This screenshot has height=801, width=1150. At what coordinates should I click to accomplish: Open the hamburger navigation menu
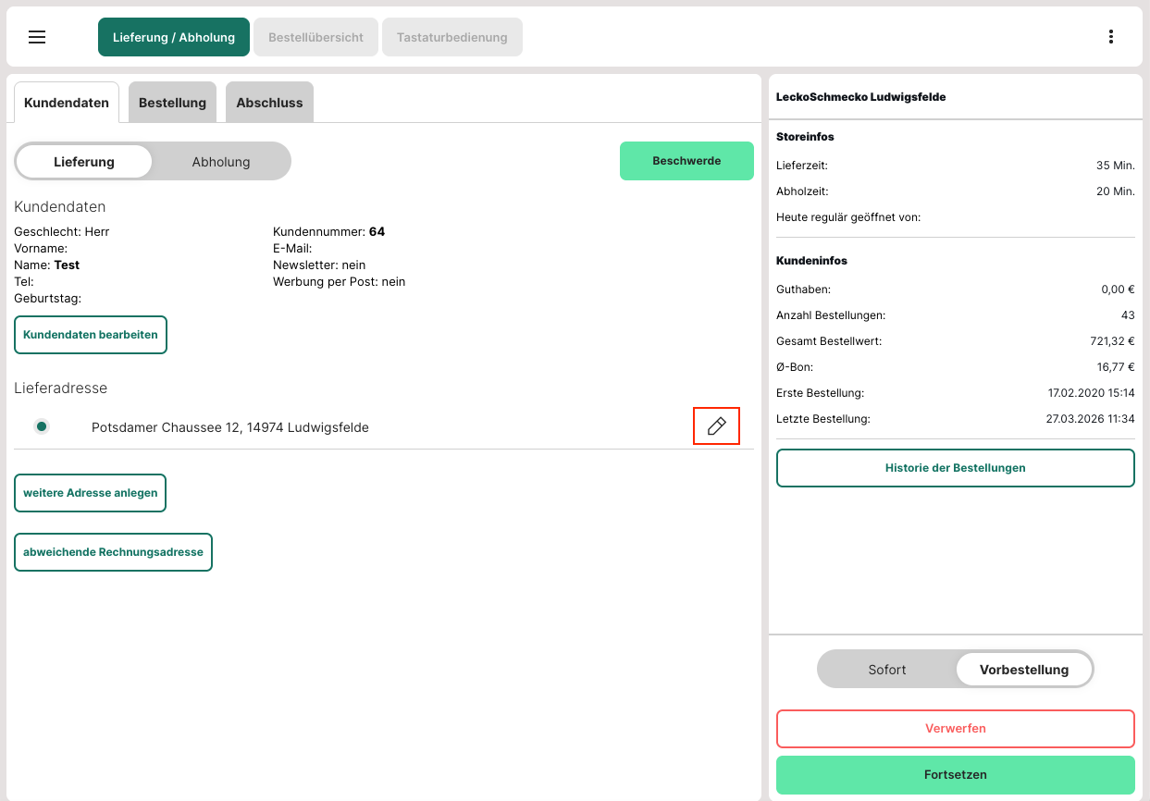[x=37, y=37]
